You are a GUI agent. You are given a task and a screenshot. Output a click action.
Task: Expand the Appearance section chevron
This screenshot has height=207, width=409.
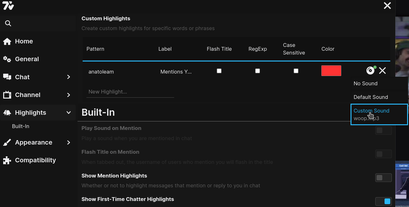point(69,143)
